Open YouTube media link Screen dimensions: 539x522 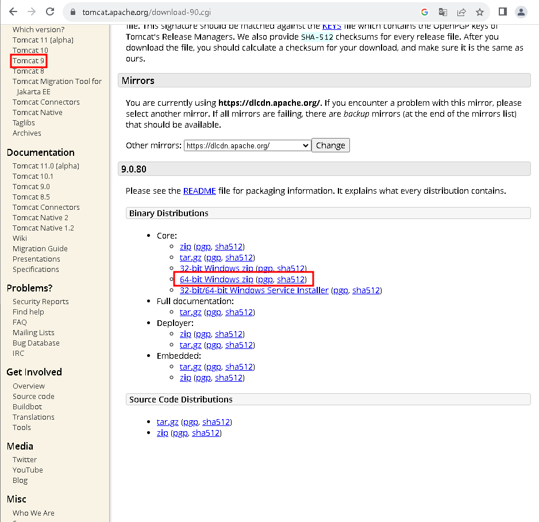pos(28,470)
